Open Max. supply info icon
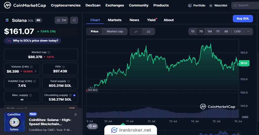 click(x=31, y=95)
